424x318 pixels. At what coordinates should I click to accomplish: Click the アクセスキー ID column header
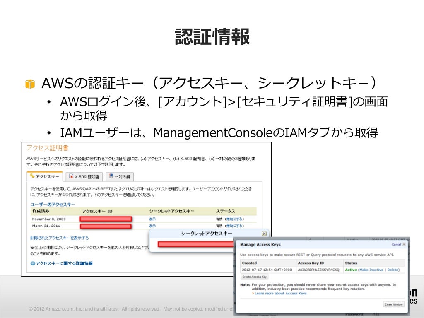coord(97,211)
